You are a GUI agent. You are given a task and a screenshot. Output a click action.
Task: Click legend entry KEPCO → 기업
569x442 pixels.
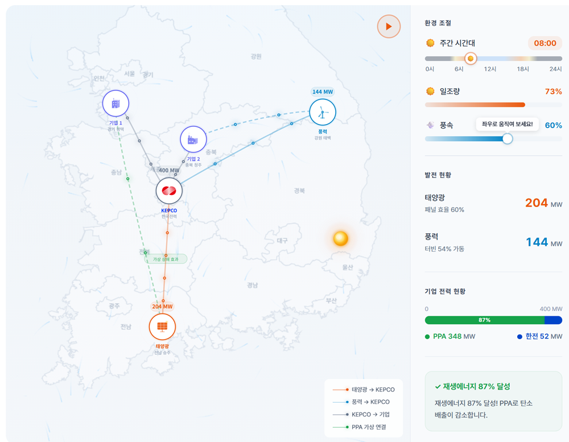[361, 415]
